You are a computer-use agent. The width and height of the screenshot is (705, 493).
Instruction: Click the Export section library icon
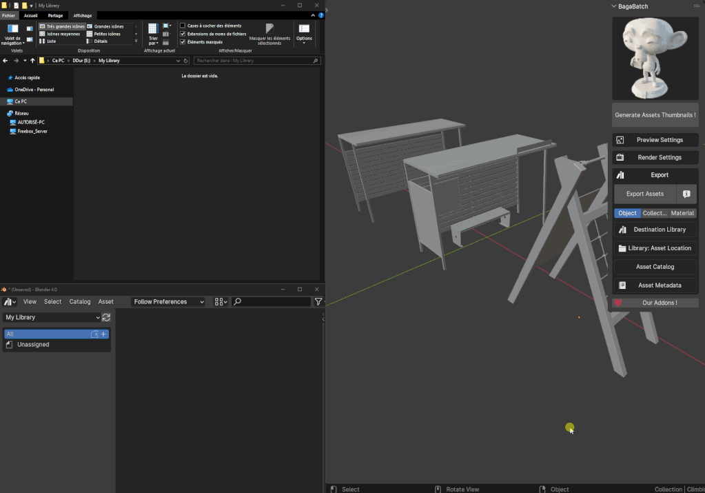620,175
